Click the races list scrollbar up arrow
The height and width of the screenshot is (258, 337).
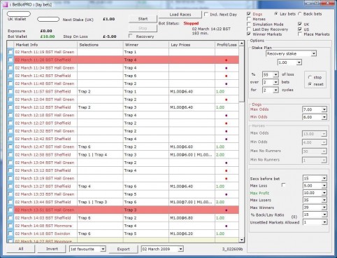[x=241, y=43]
